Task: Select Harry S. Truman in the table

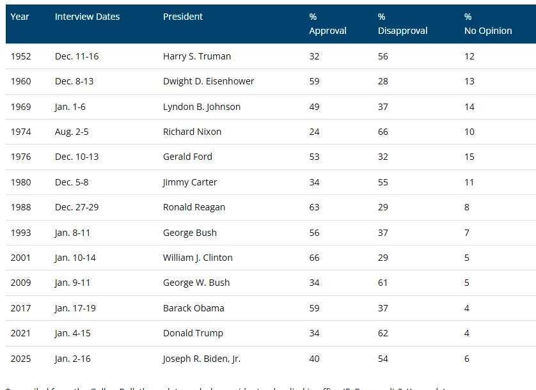Action: [x=197, y=56]
